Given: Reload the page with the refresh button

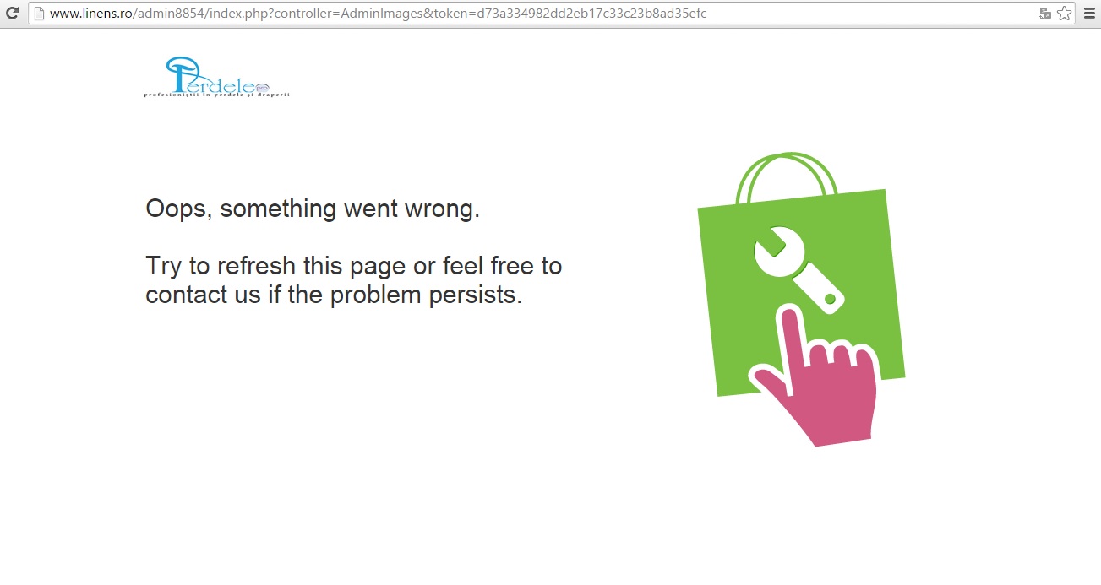Looking at the screenshot, I should tap(13, 14).
